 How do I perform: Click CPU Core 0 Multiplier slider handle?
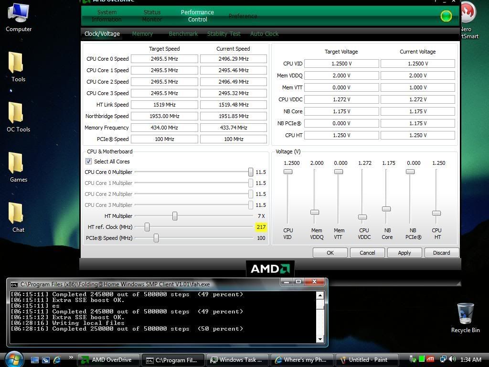pyautogui.click(x=251, y=172)
